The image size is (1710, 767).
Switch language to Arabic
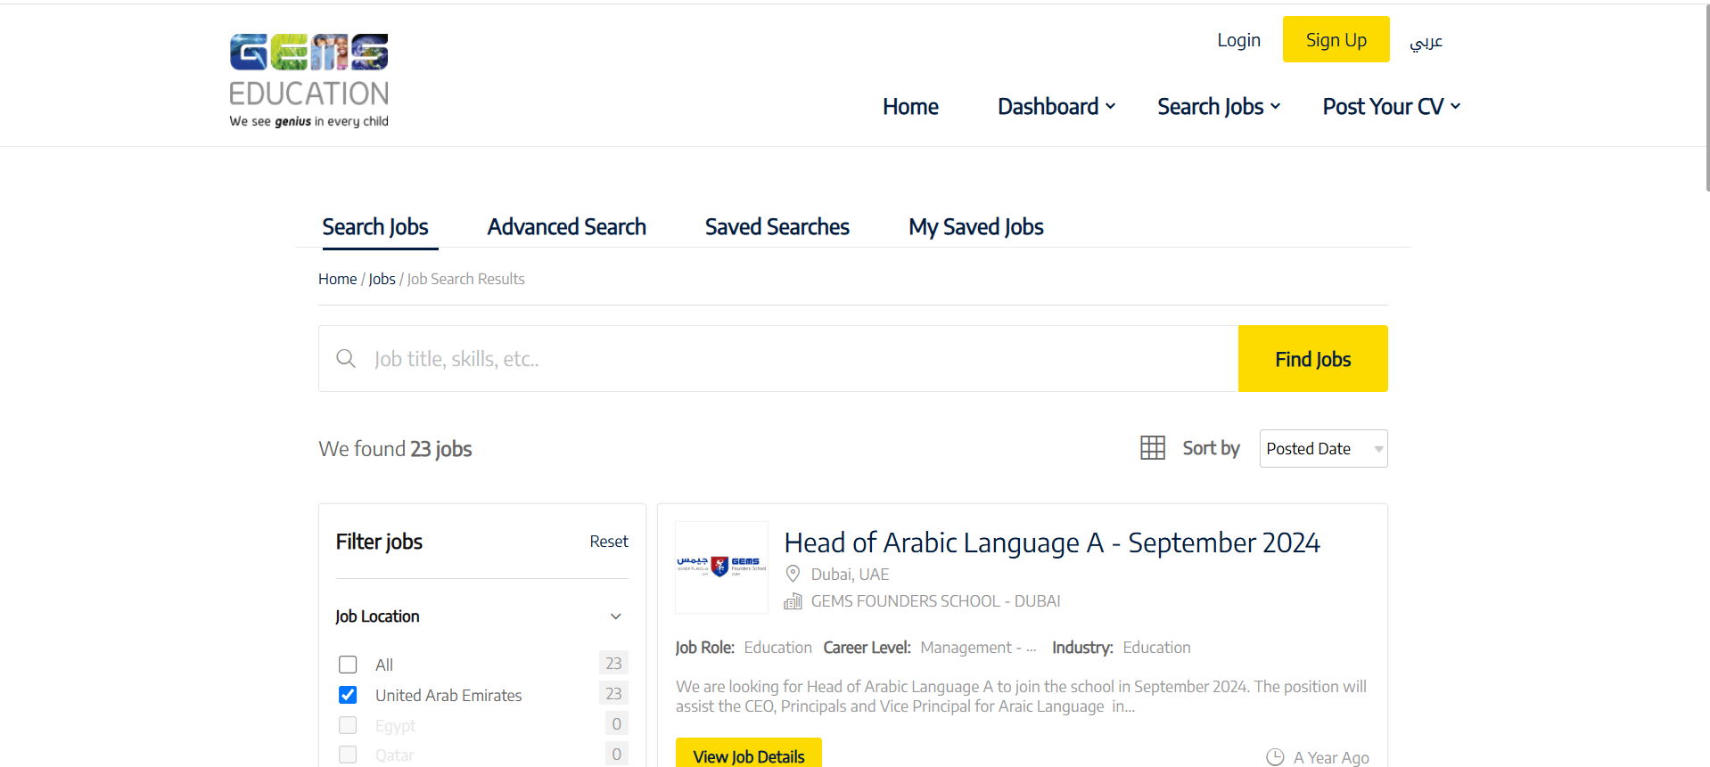tap(1426, 42)
